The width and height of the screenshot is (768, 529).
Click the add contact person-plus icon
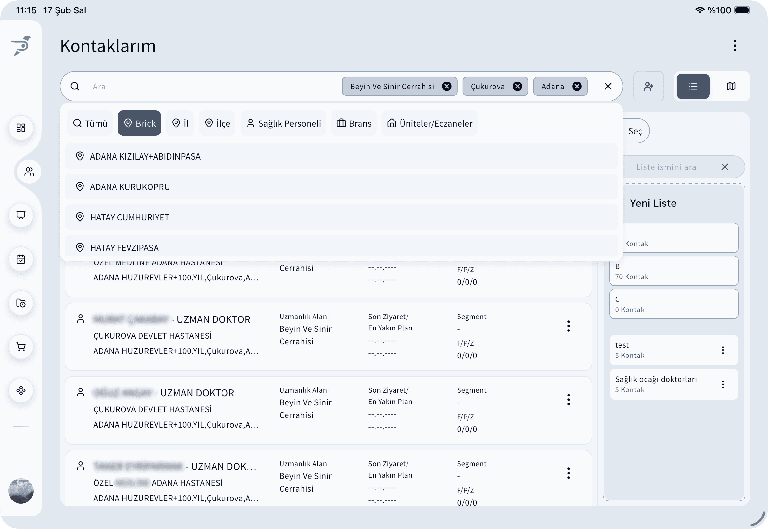(x=648, y=87)
